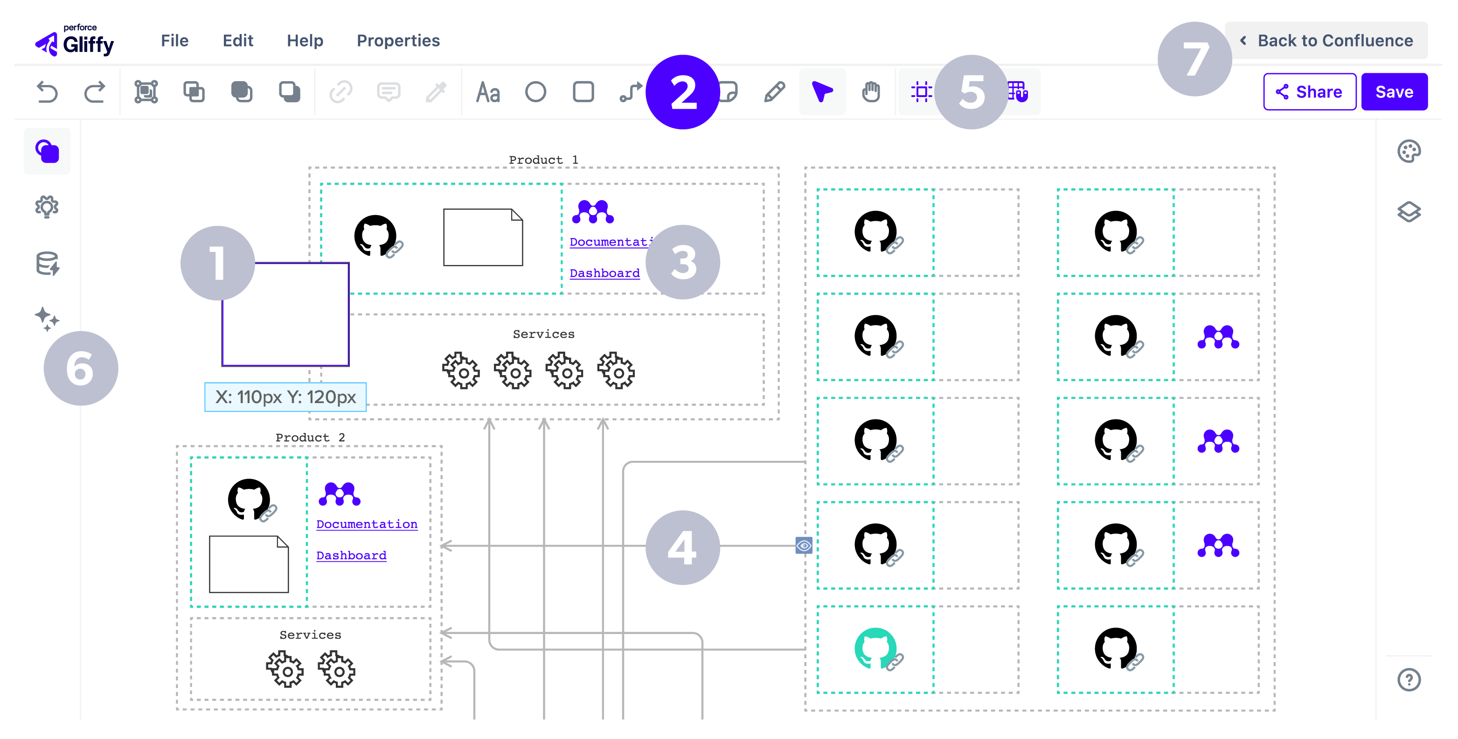Viewport: 1458px width, 739px height.
Task: Toggle snap to drawing guides
Action: (922, 92)
